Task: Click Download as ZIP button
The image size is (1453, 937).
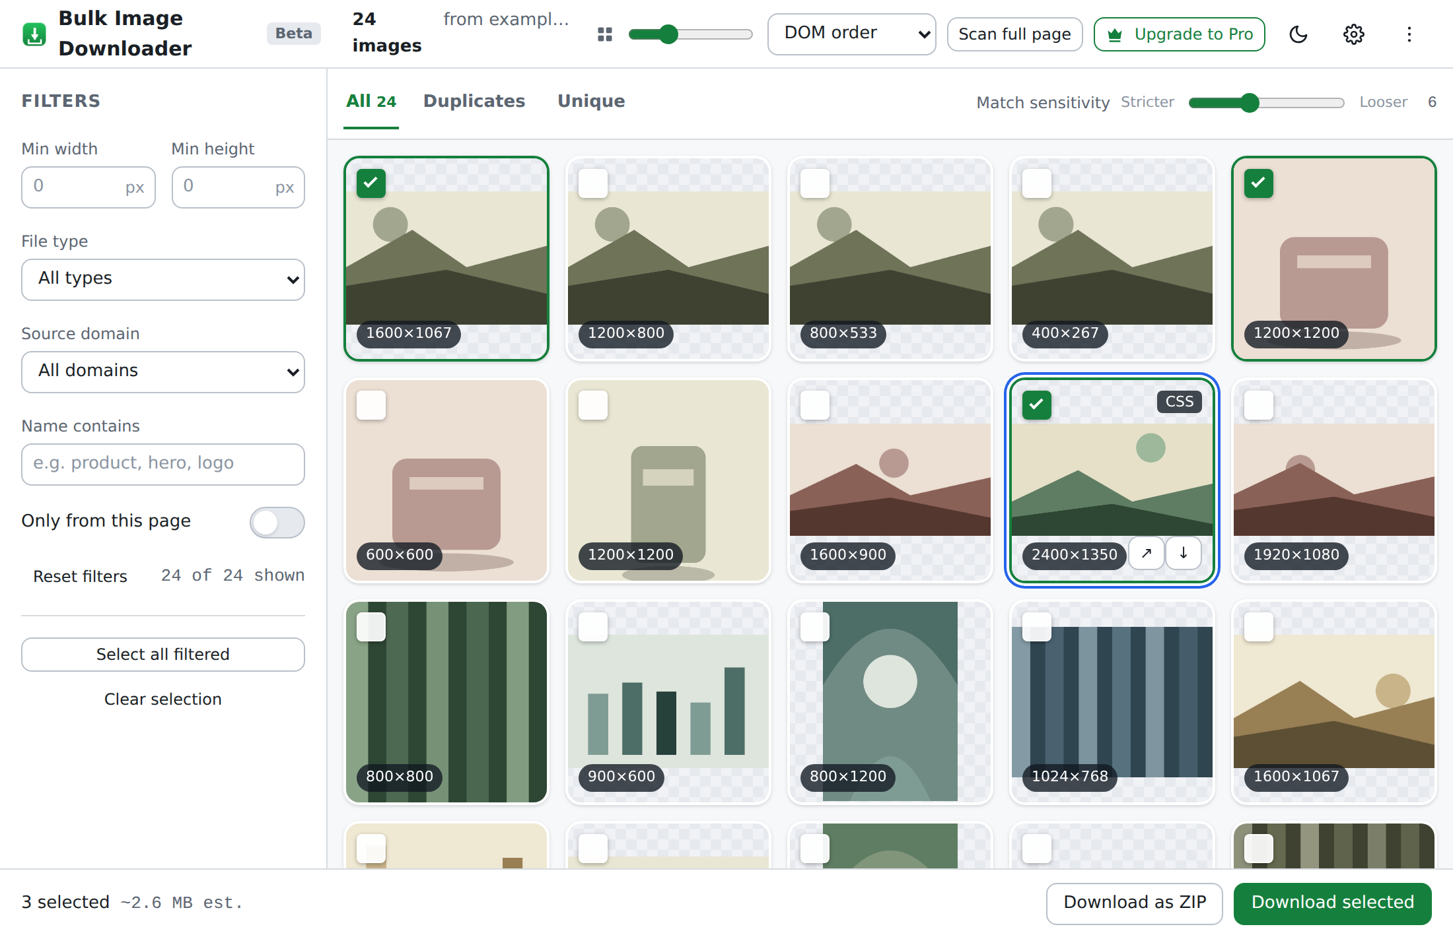Action: (x=1135, y=903)
